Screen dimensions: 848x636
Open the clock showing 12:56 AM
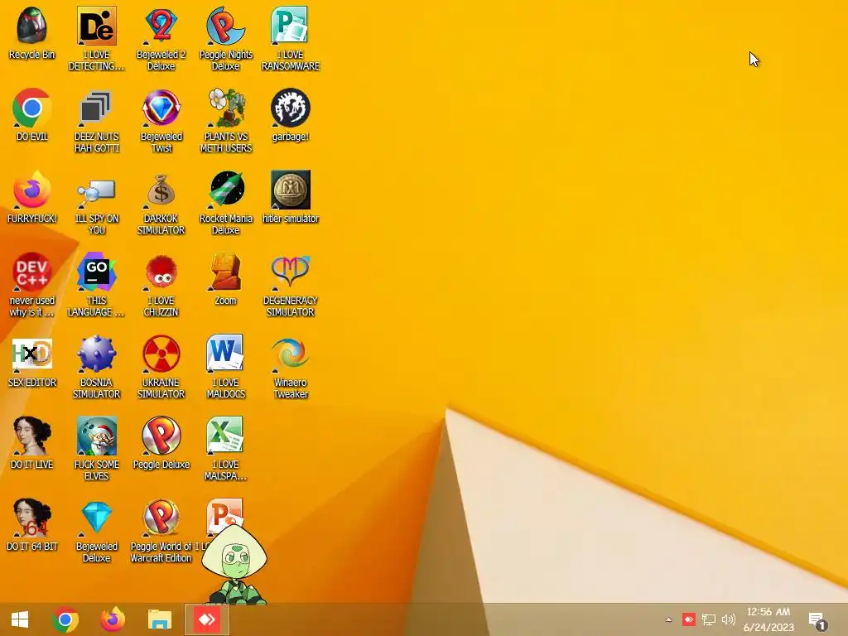click(x=768, y=619)
